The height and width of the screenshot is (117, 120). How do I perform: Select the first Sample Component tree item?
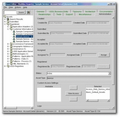[25, 32]
